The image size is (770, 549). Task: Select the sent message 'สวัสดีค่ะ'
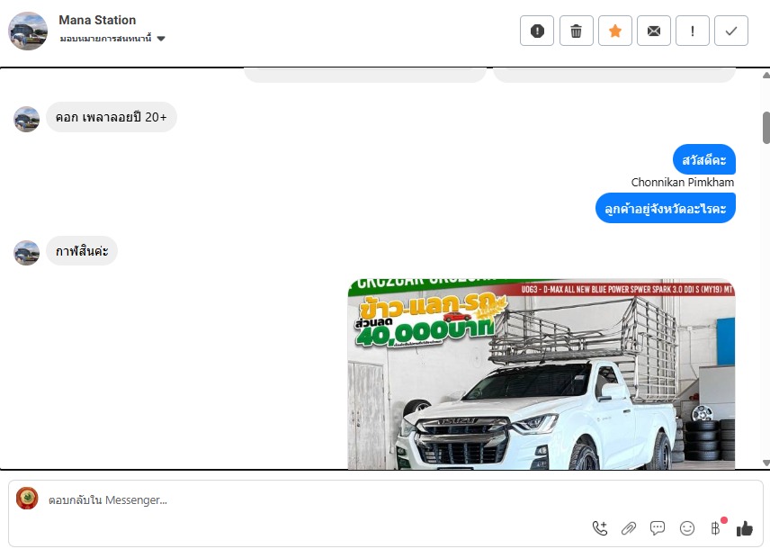[704, 159]
